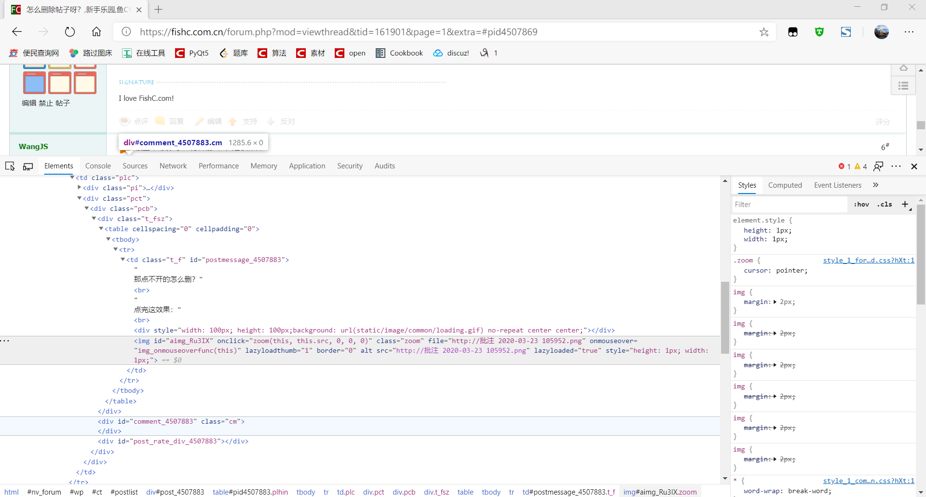Switch to the Network tab
This screenshot has width=926, height=497.
(173, 166)
